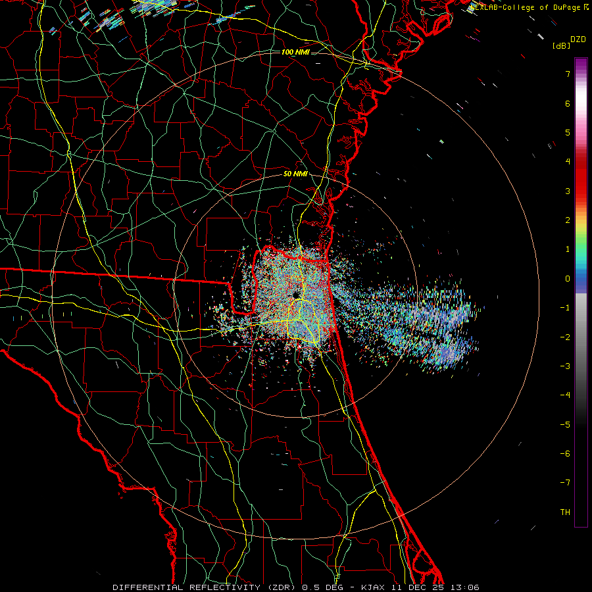Click the 7 dB colorbar label
The image size is (592, 592).
pos(568,74)
